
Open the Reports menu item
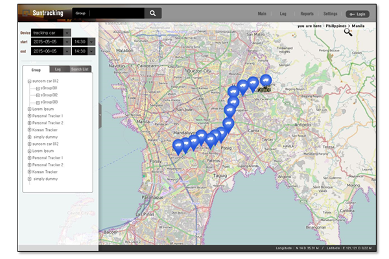click(307, 14)
